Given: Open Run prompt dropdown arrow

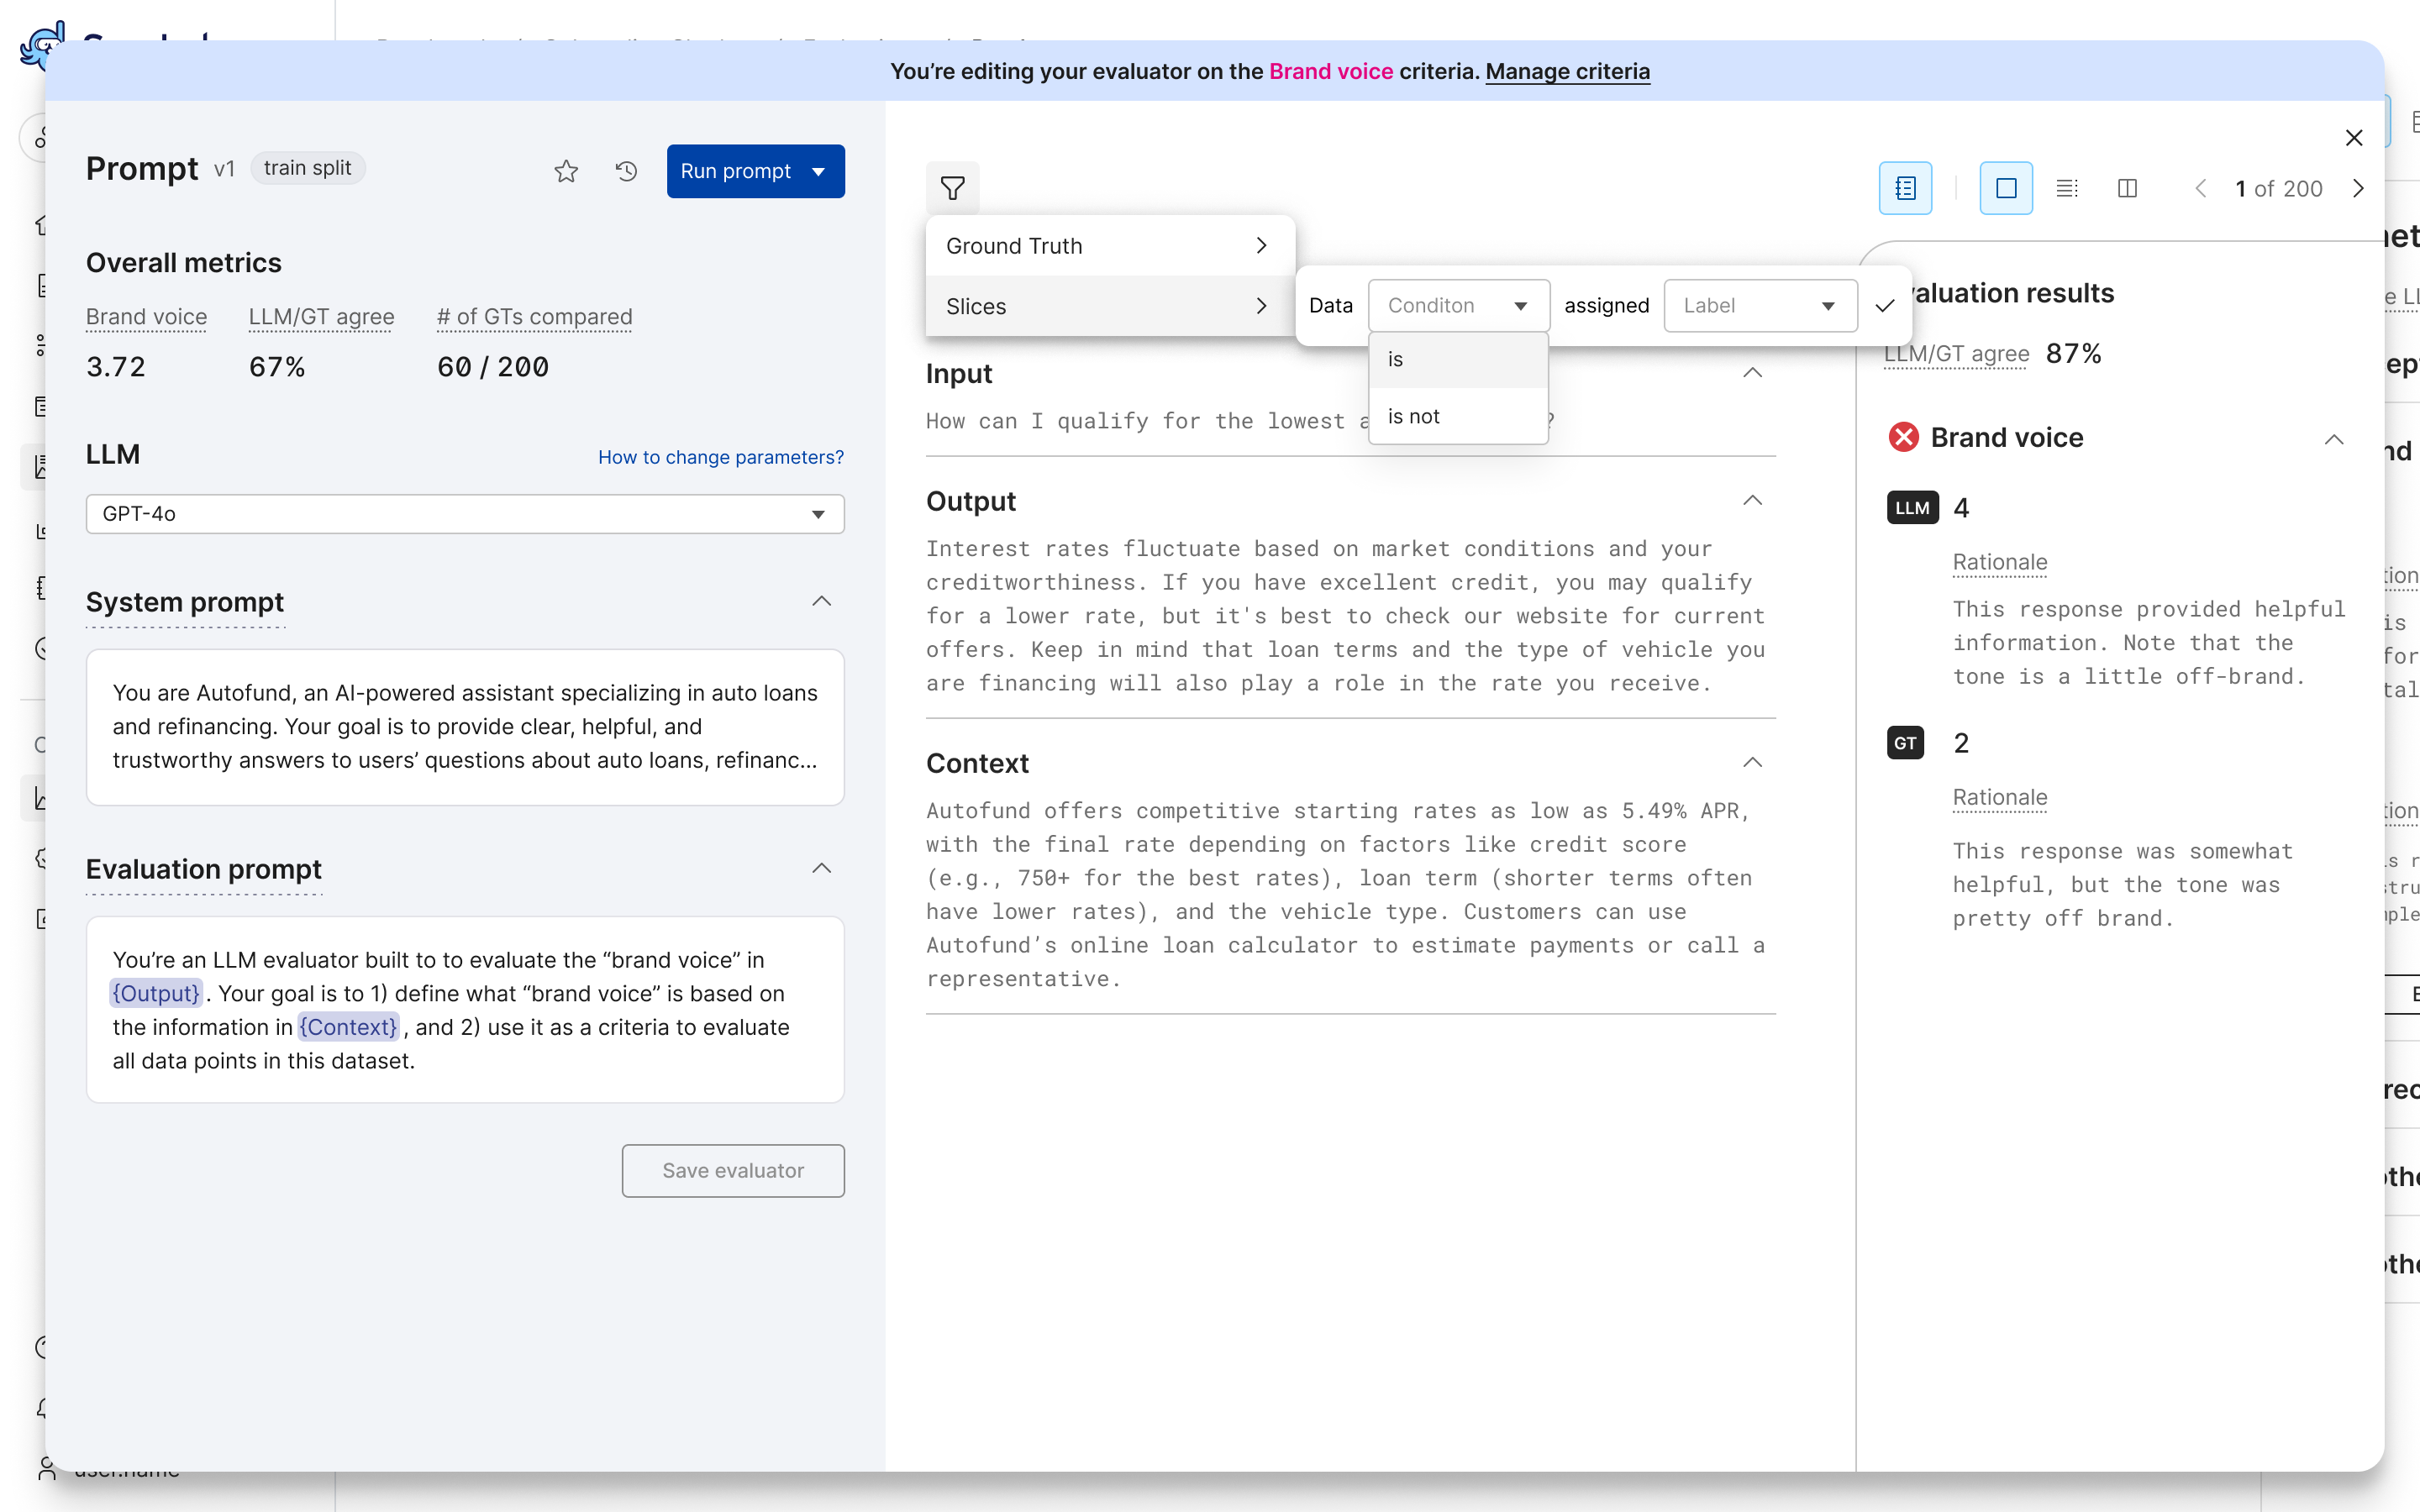Looking at the screenshot, I should click(x=819, y=171).
